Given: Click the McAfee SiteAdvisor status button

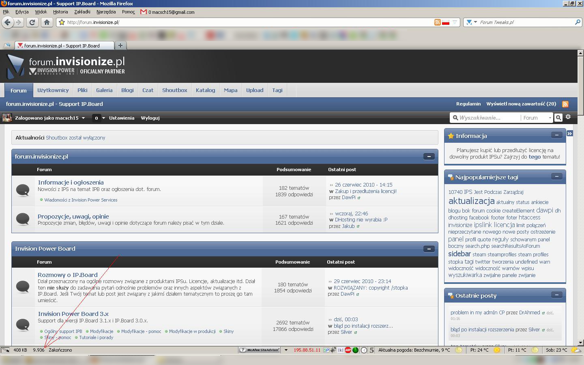Looking at the screenshot, I should (260, 350).
